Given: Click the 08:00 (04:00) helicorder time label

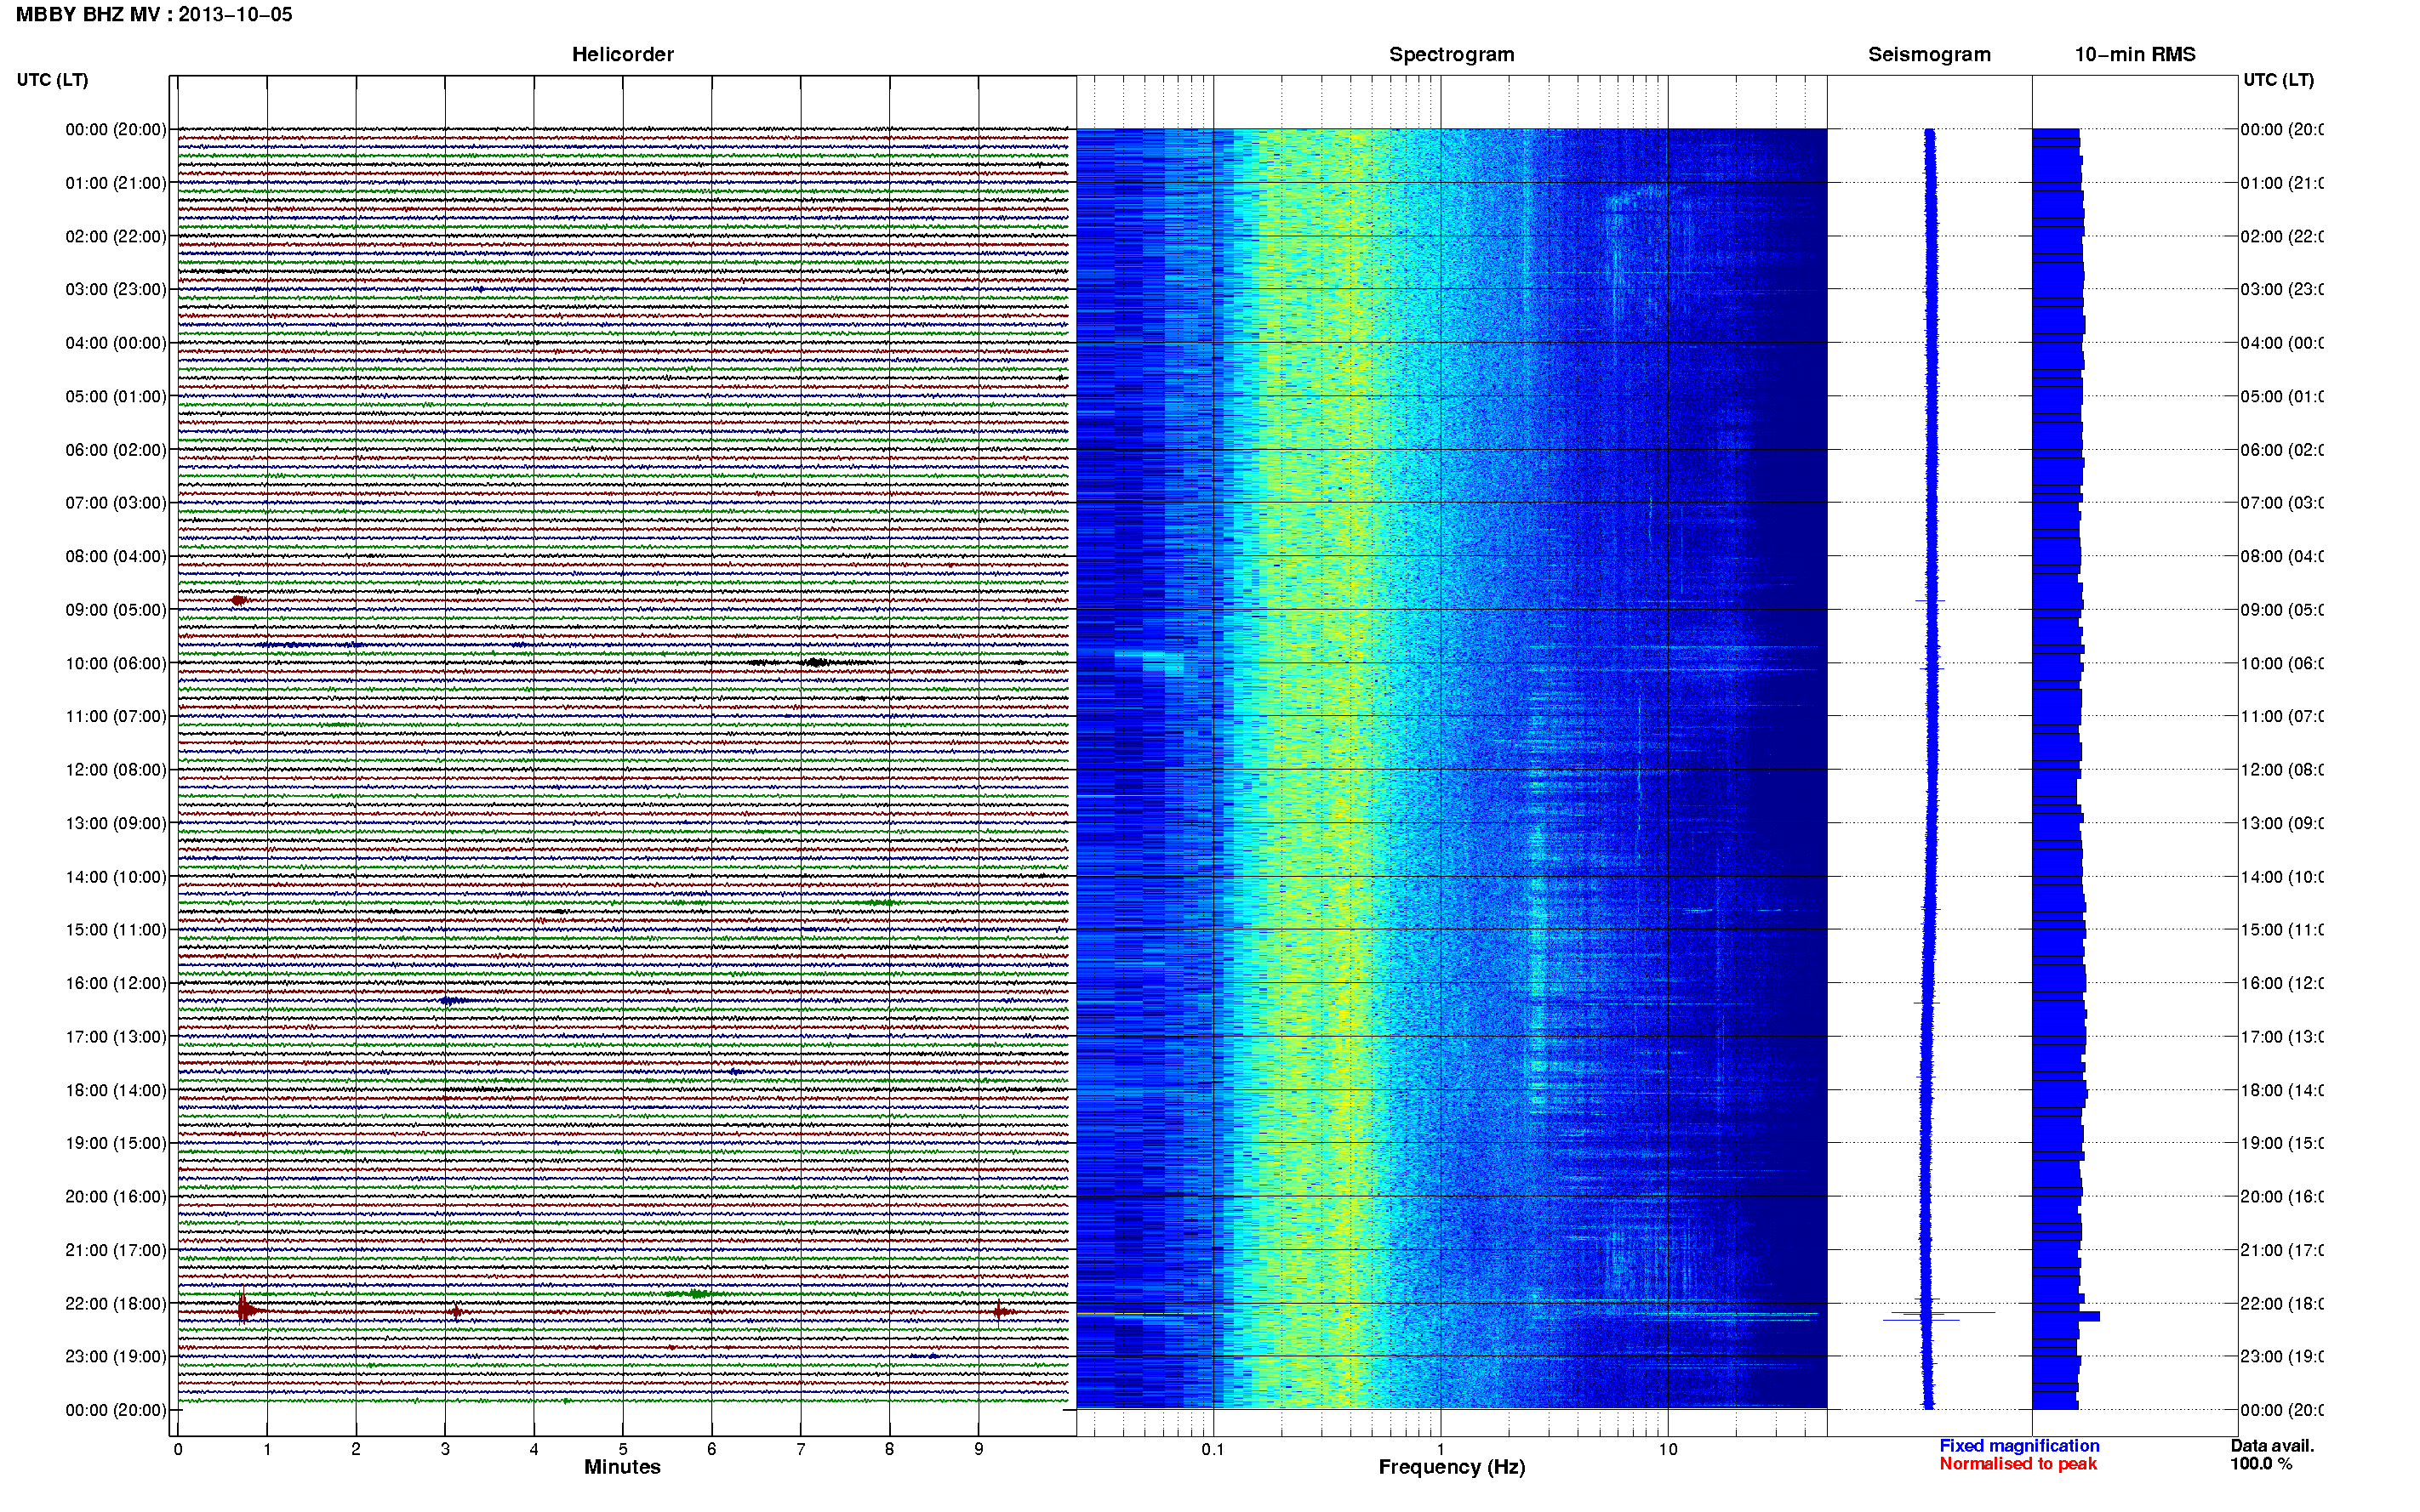Looking at the screenshot, I should [116, 556].
